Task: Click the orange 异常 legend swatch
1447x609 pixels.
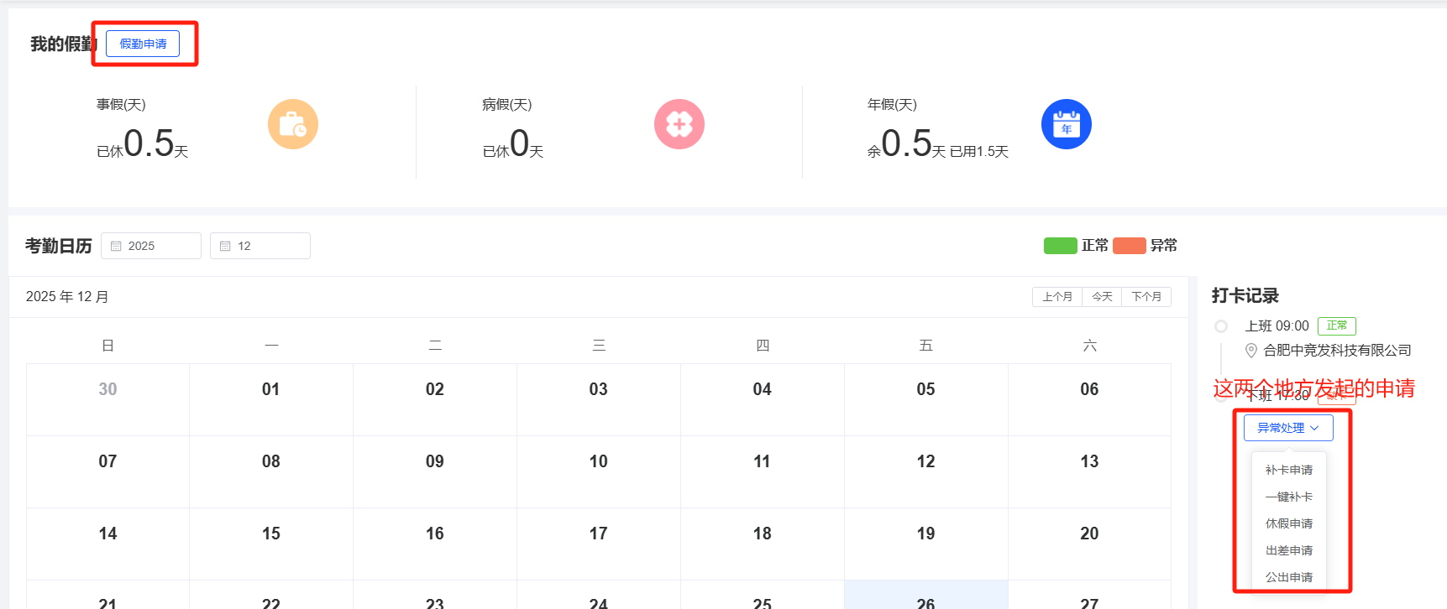Action: [1130, 246]
